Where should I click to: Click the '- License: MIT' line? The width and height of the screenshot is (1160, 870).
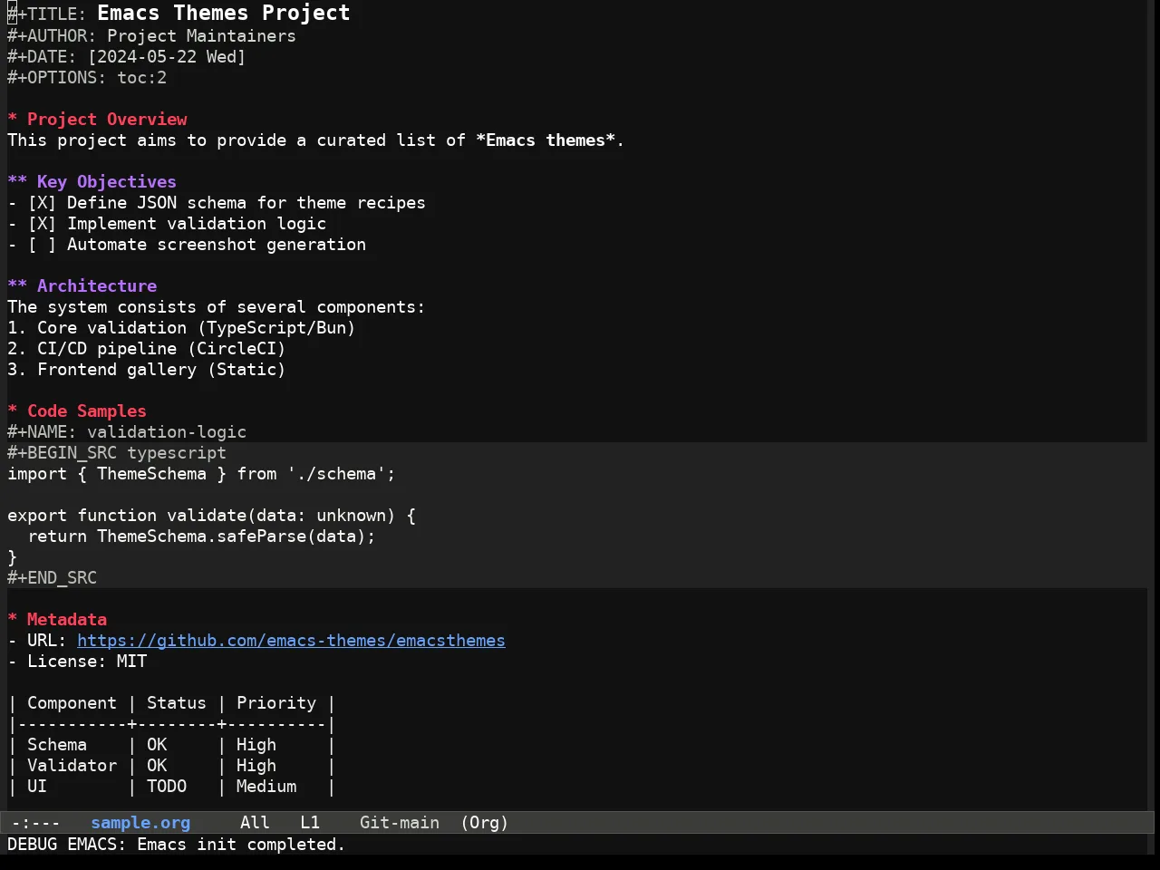[77, 662]
